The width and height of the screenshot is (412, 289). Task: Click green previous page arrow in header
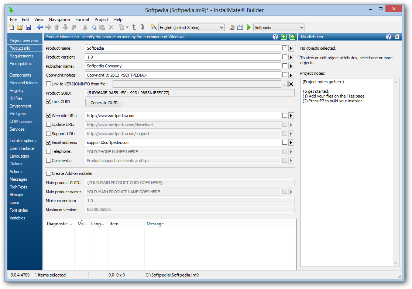[x=284, y=37]
